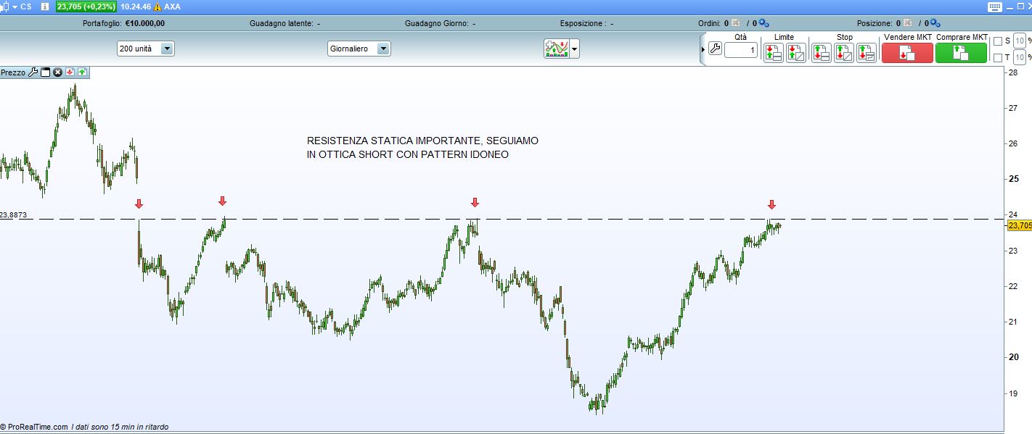Click the third Stop order icon
This screenshot has height=434, width=1032.
click(x=866, y=53)
